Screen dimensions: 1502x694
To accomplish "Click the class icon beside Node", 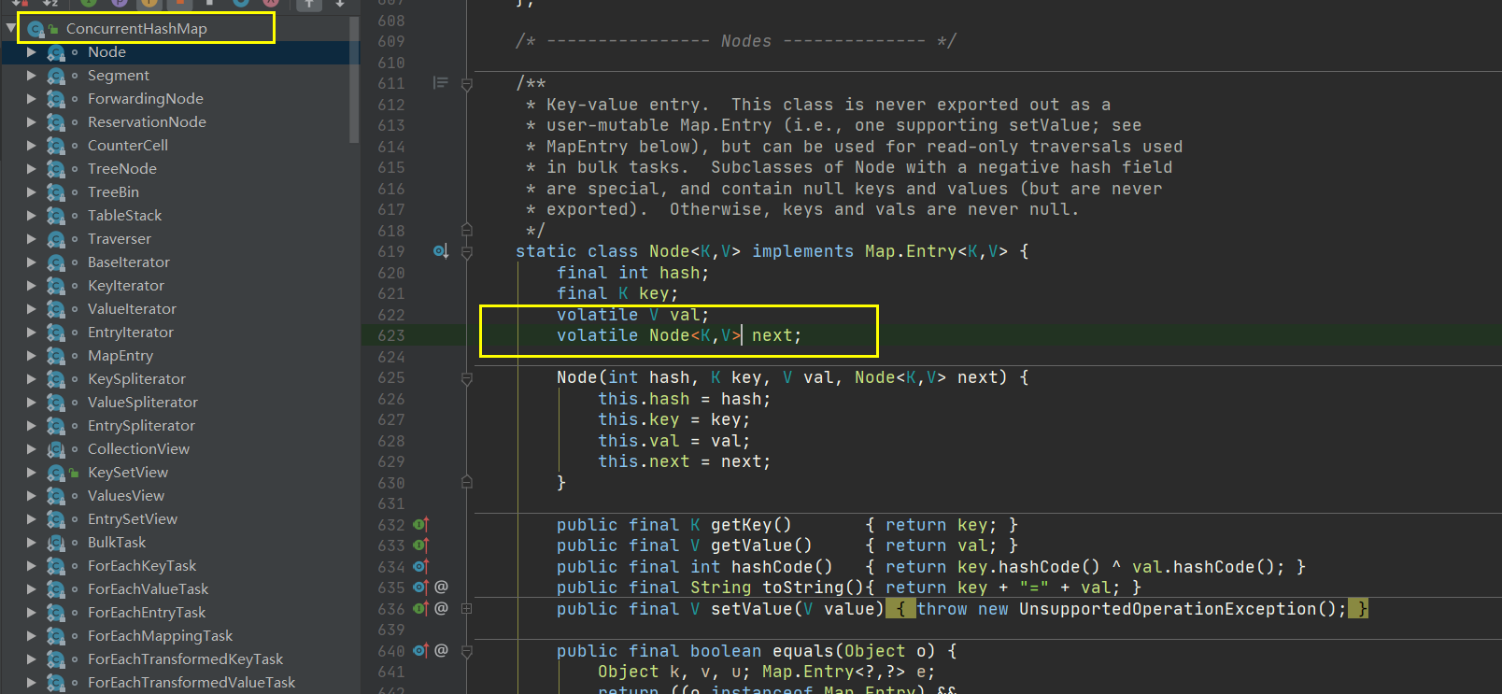I will point(56,52).
